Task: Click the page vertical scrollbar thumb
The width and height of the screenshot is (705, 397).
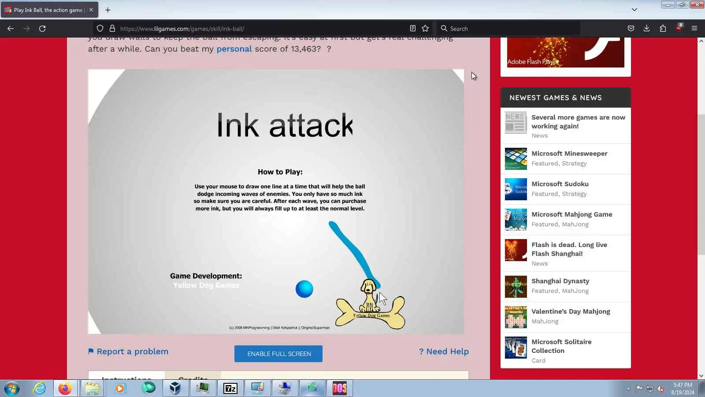Action: tap(701, 184)
